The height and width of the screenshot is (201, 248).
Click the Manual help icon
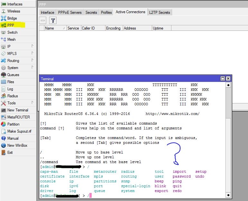(4, 138)
